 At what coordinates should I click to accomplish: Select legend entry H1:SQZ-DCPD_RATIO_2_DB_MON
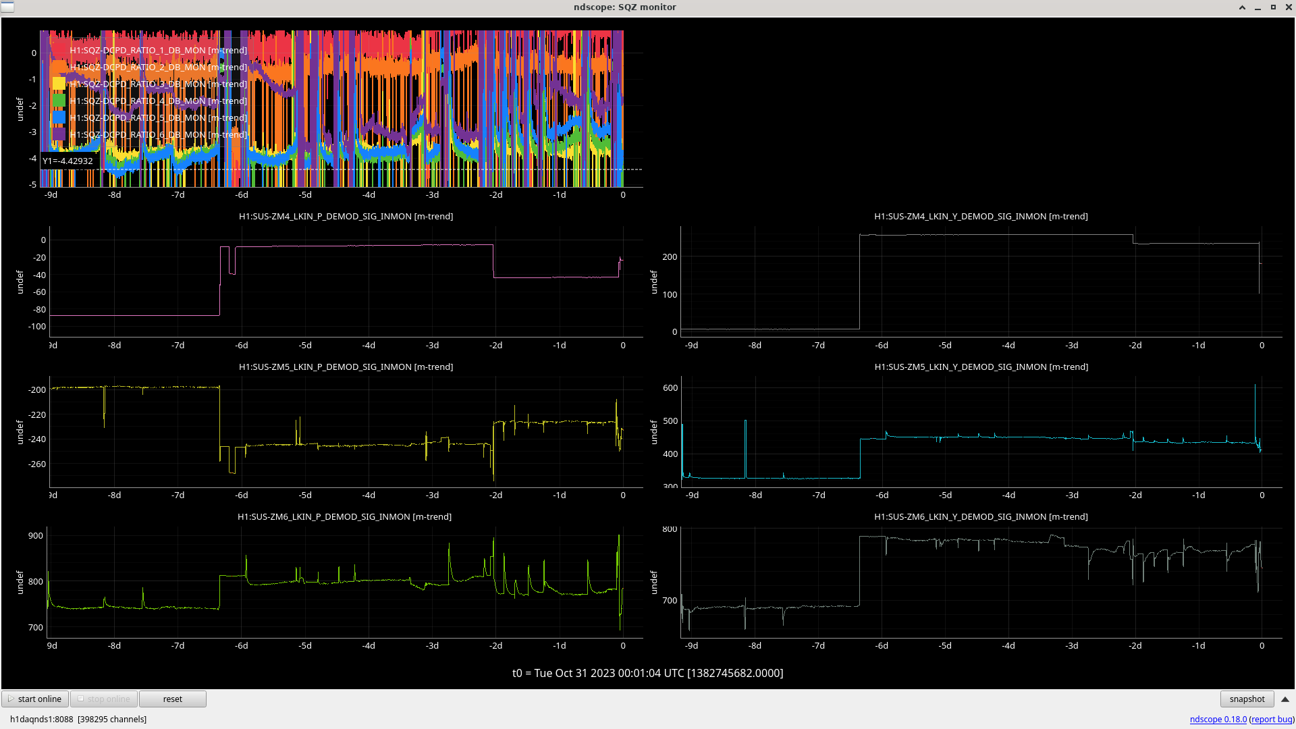[159, 67]
